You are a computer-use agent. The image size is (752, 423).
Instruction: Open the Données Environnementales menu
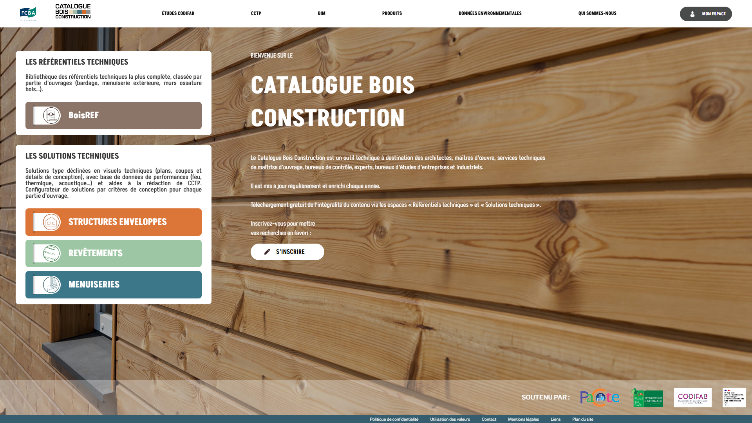click(490, 13)
